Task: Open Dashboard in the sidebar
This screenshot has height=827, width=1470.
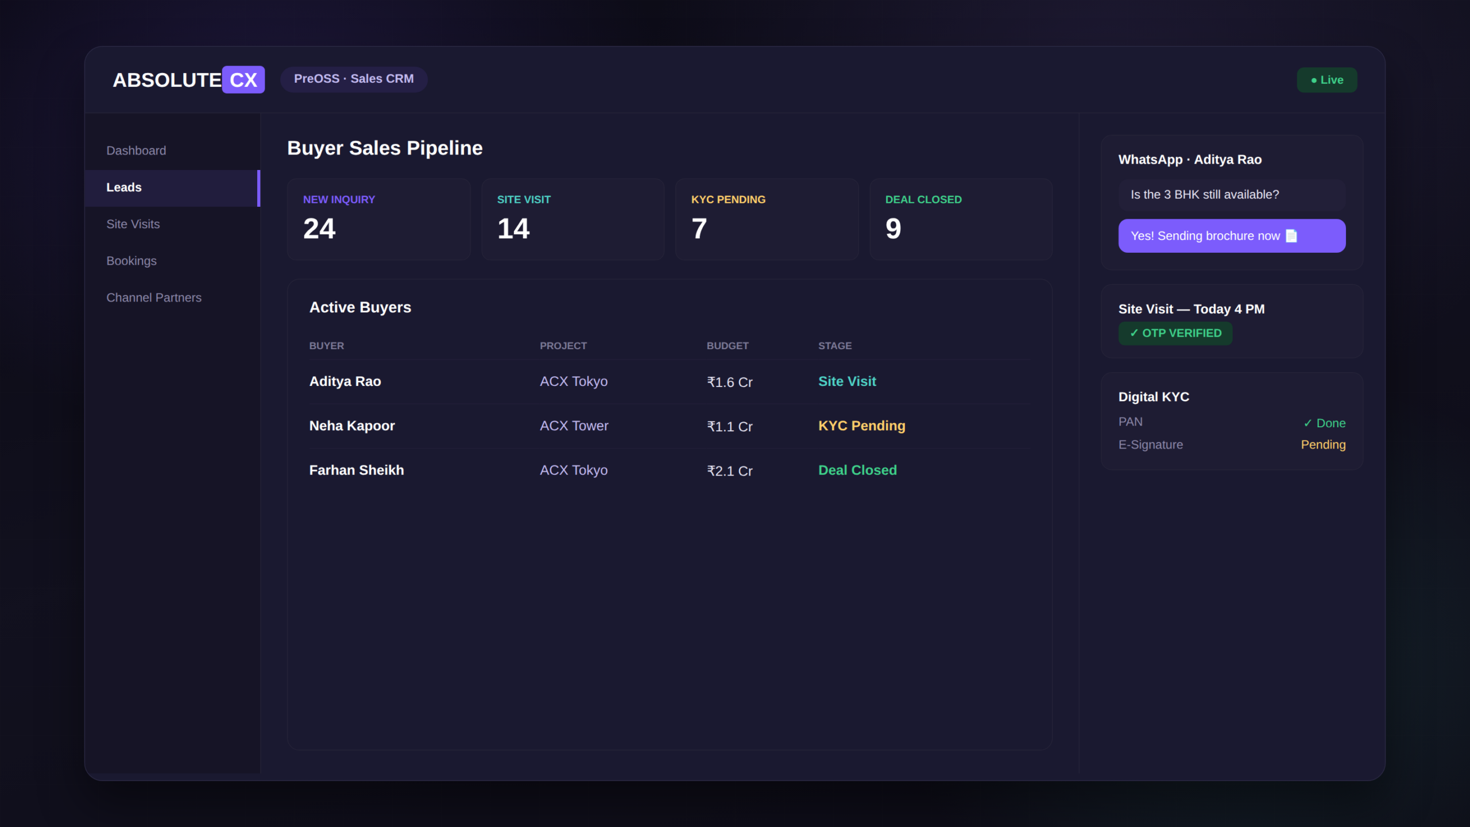Action: pos(172,150)
